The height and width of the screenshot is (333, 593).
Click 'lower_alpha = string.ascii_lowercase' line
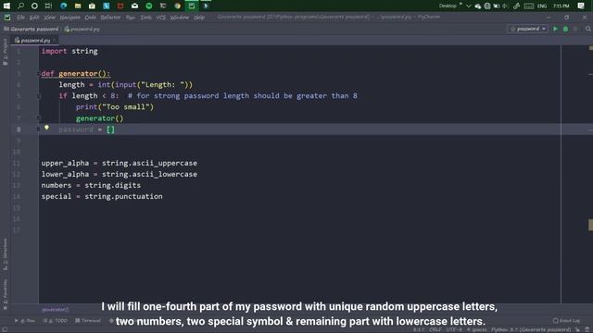pyautogui.click(x=120, y=174)
